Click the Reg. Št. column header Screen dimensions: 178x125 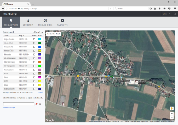point(22,35)
